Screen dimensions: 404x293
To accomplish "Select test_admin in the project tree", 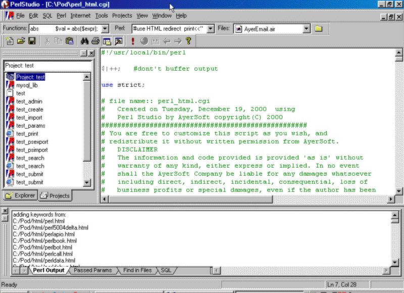I will (29, 102).
